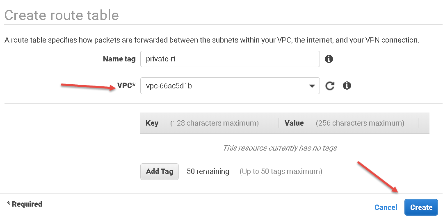Click the info icon next to VPC refresh
Image resolution: width=443 pixels, height=223 pixels.
tap(347, 86)
